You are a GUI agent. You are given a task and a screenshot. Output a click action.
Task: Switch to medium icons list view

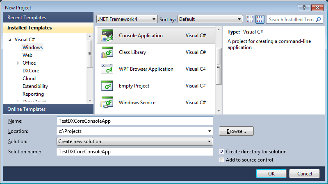[260, 19]
